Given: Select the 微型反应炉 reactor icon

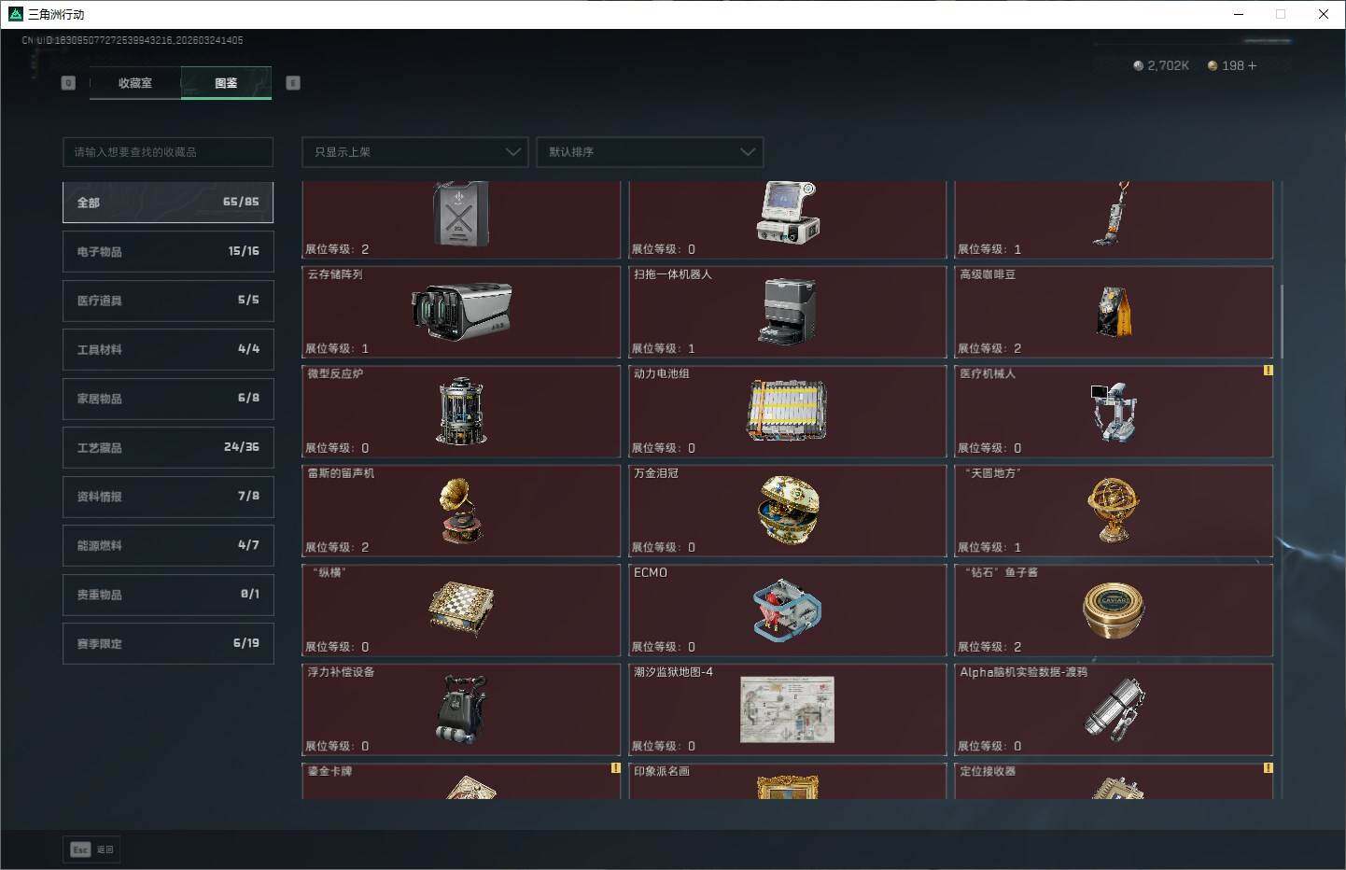Looking at the screenshot, I should (461, 411).
